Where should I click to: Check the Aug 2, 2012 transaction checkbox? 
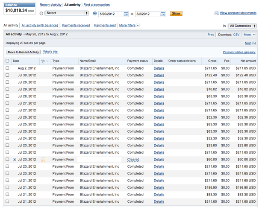[x=7, y=68]
